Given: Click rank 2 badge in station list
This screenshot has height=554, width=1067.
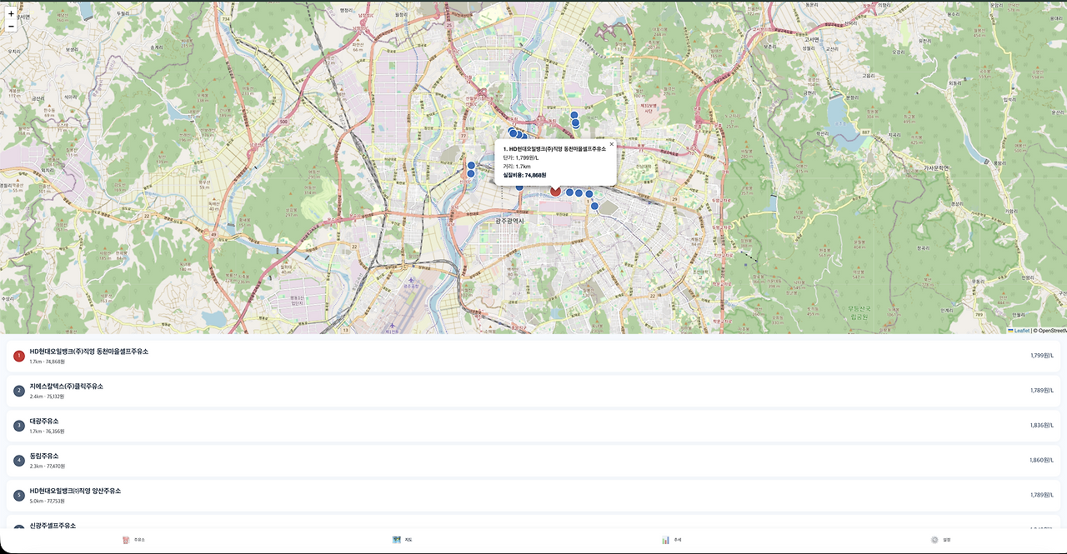Looking at the screenshot, I should (x=19, y=391).
